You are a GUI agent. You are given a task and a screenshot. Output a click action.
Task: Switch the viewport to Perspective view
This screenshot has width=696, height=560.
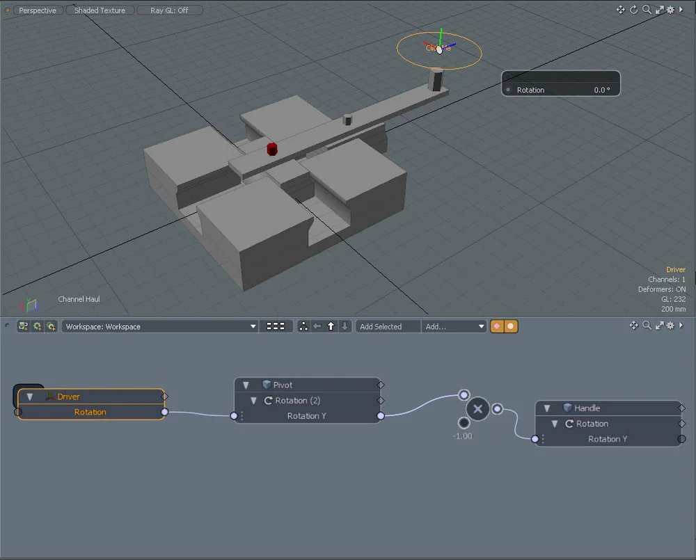click(36, 10)
